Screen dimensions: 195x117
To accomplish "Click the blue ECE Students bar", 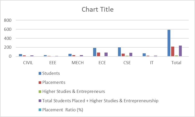I will click(x=95, y=52).
